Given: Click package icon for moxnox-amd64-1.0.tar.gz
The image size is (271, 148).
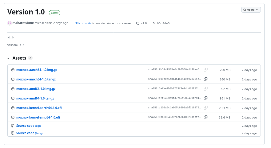Looking at the screenshot, I should tap(13, 98).
